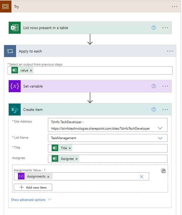This screenshot has height=215, width=182.
Task: Click the Excel icon on List rows action
Action: click(14, 28)
